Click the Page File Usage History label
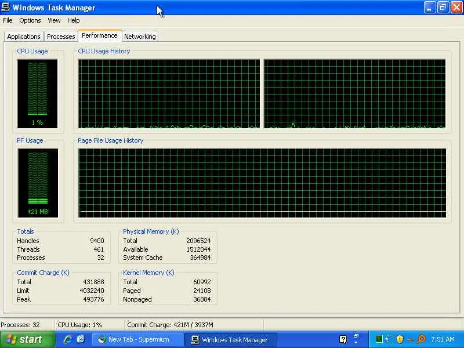This screenshot has width=464, height=348. coord(110,140)
